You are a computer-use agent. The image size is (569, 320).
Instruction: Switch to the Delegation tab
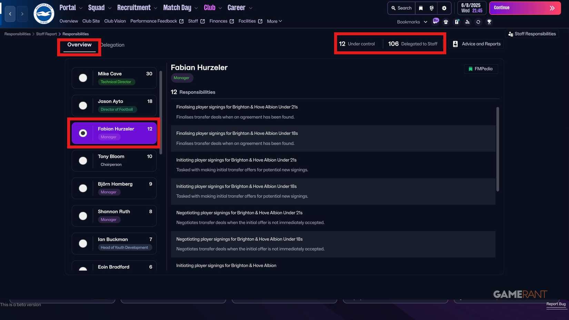click(112, 44)
